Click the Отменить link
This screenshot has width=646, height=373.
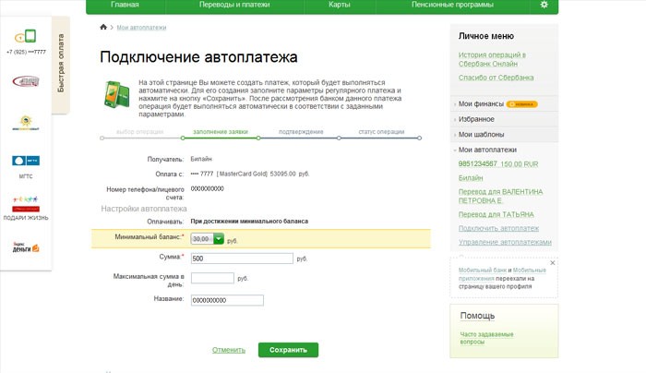pyautogui.click(x=229, y=350)
